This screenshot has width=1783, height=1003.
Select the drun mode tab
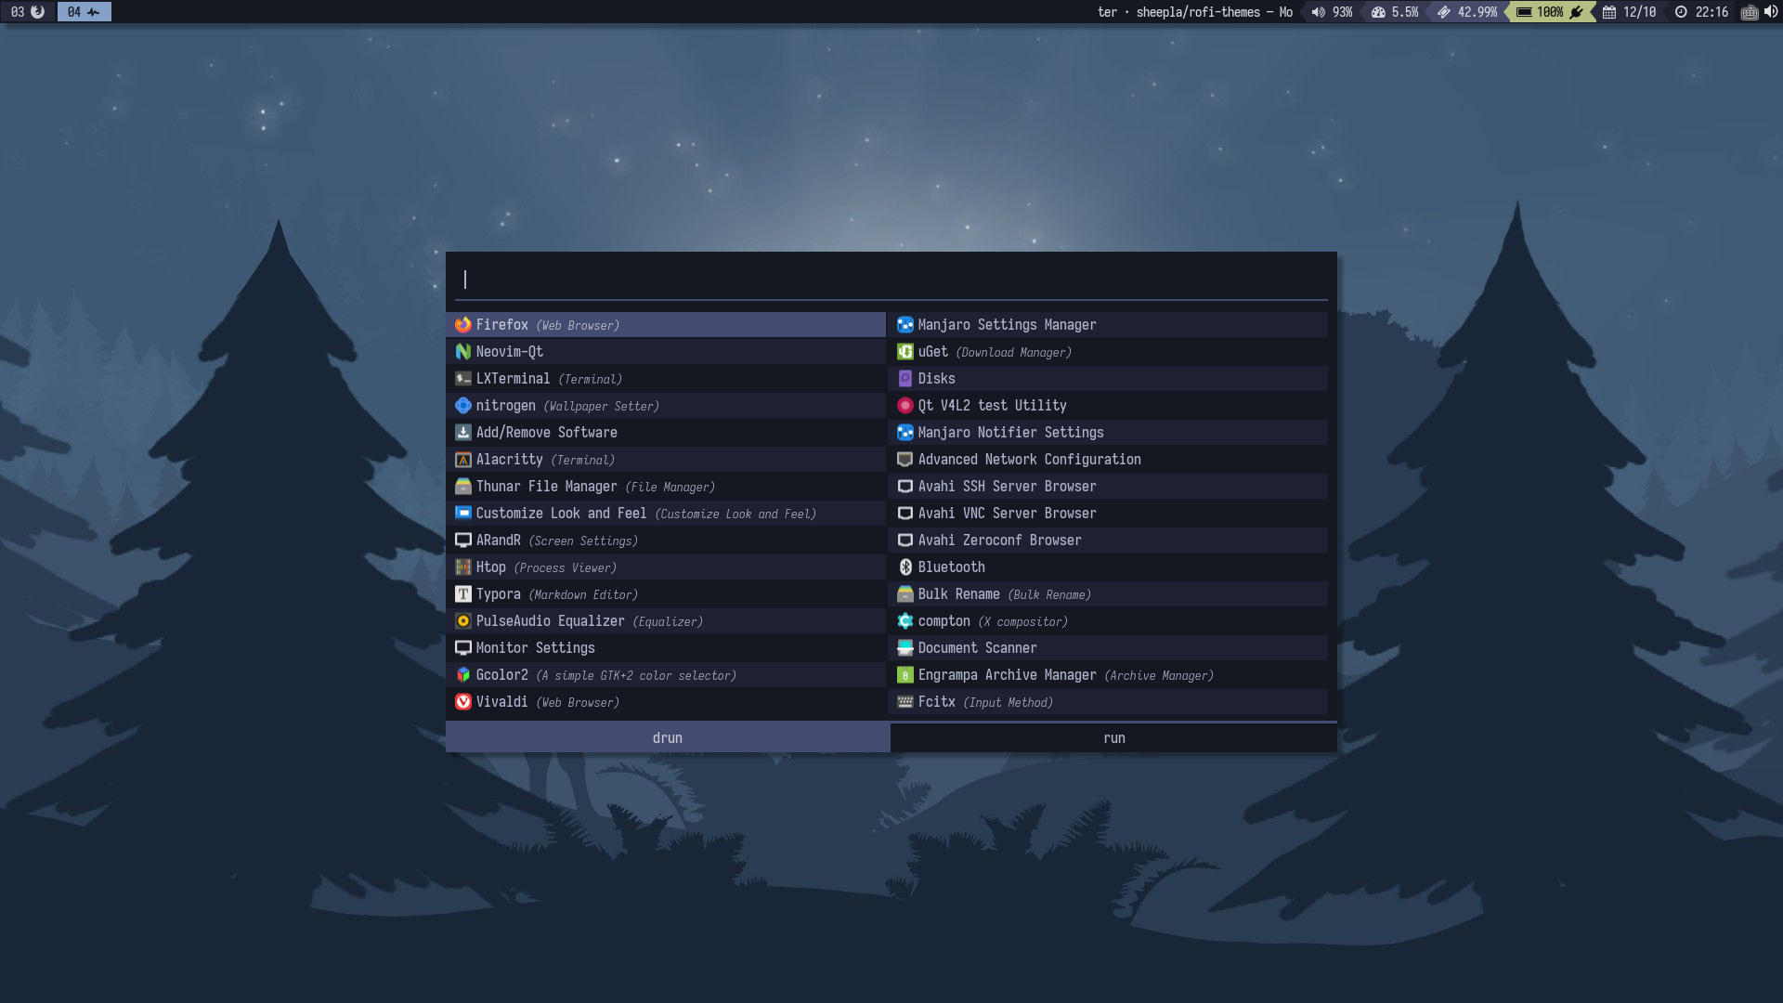click(667, 738)
